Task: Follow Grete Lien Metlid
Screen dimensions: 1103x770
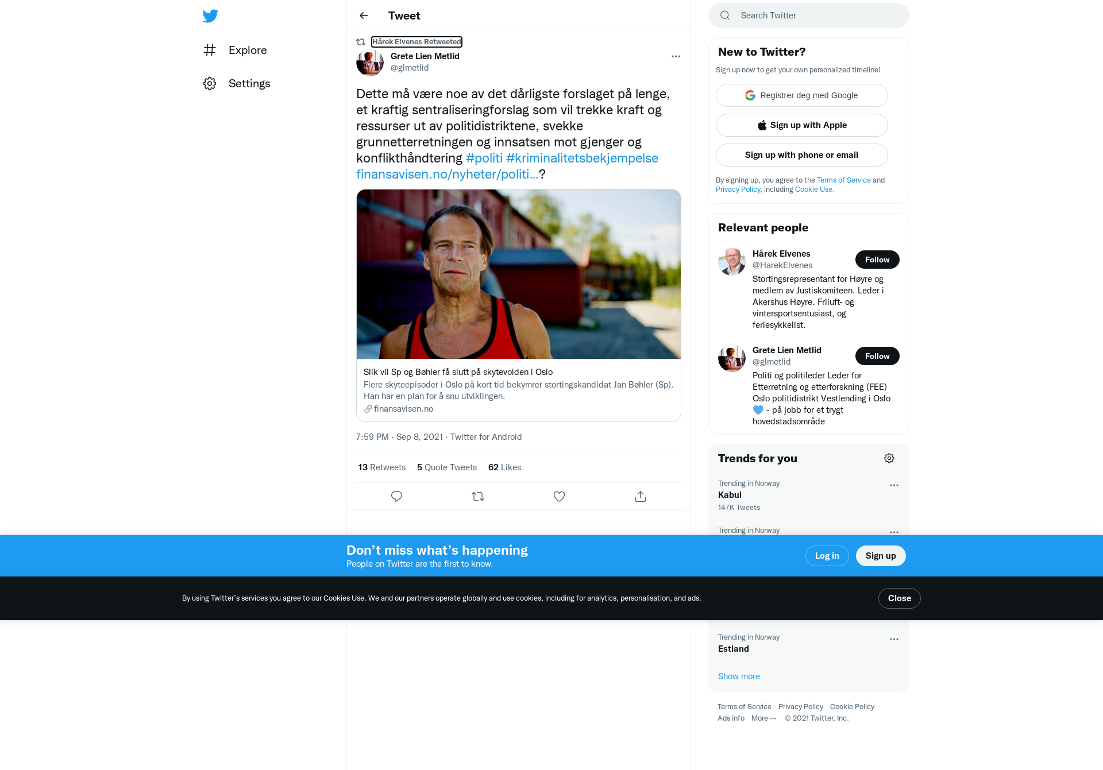Action: [x=877, y=356]
